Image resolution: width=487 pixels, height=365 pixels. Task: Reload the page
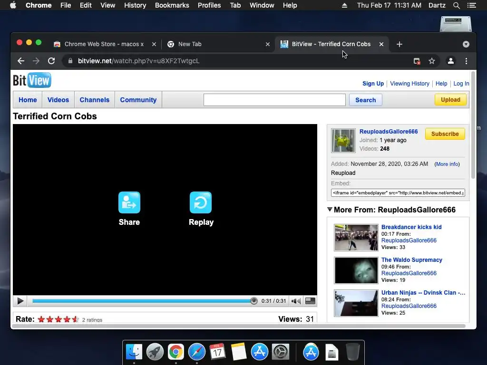point(51,61)
